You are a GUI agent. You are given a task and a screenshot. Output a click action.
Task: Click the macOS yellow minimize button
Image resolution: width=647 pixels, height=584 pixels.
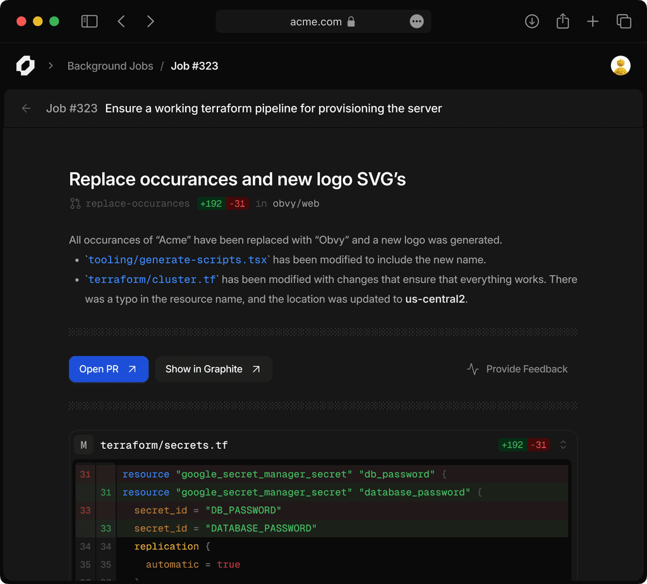click(38, 21)
